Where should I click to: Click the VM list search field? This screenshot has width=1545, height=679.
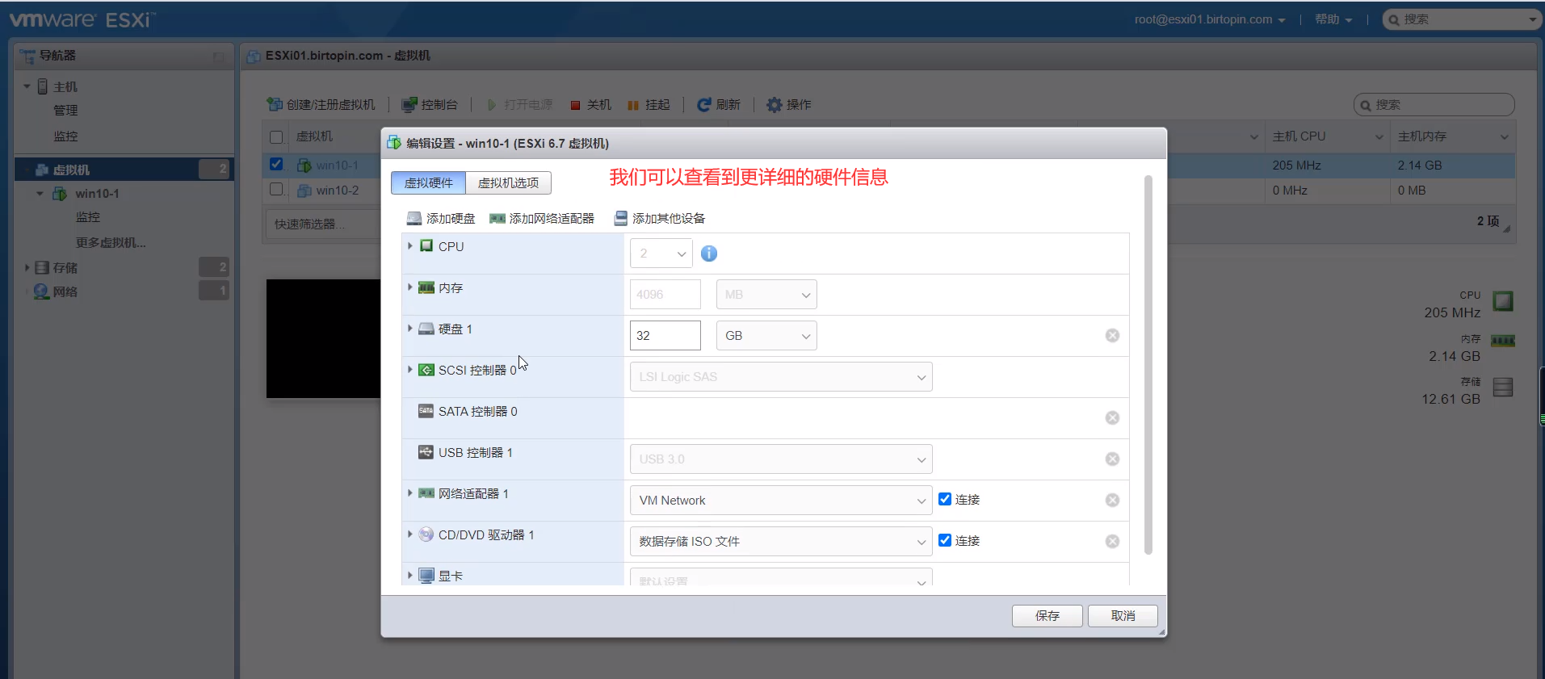(x=1434, y=105)
